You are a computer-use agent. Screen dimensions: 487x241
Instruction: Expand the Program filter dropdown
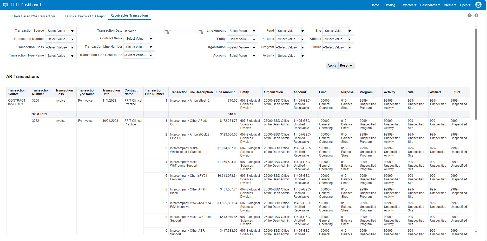(303, 47)
